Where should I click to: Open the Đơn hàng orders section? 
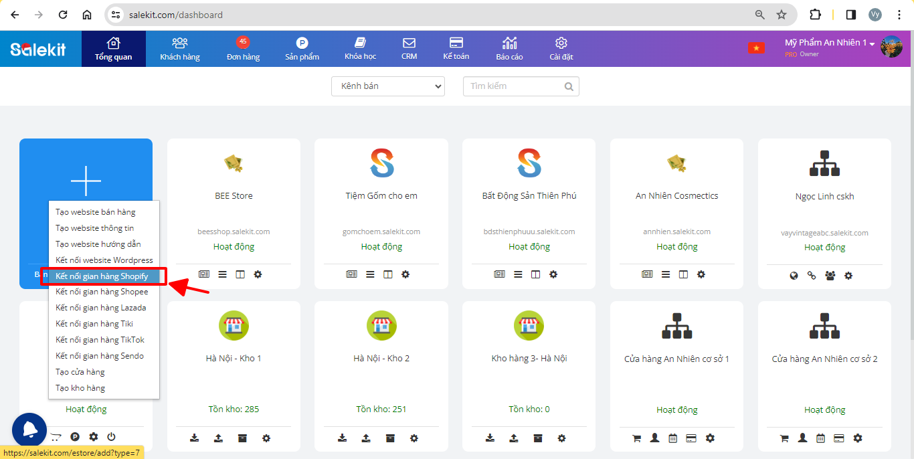tap(243, 49)
